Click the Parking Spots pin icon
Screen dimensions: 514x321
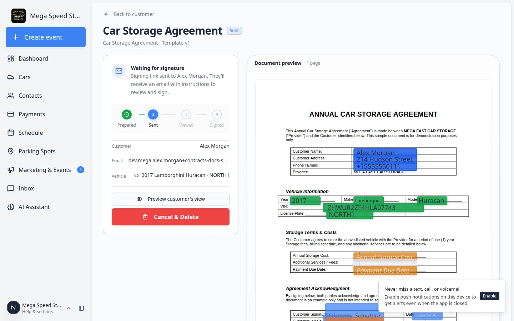[x=11, y=151]
